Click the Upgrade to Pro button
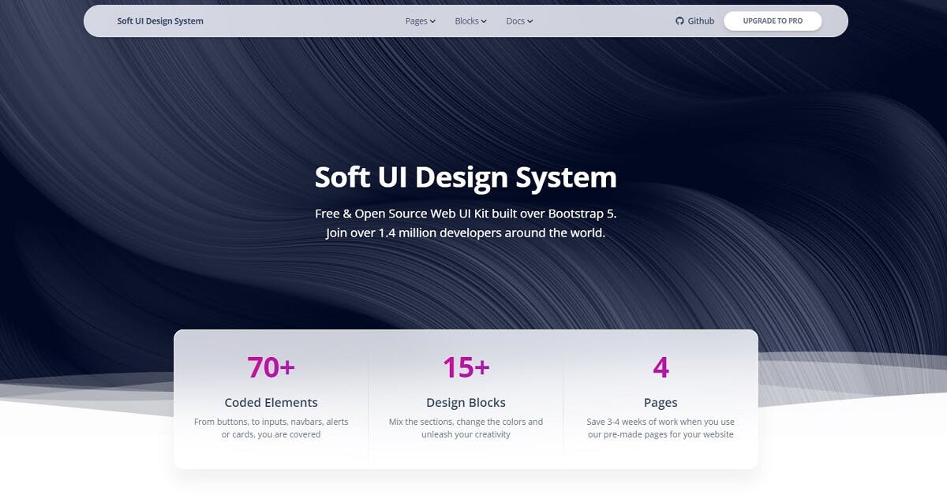Image resolution: width=947 pixels, height=495 pixels. (x=773, y=21)
